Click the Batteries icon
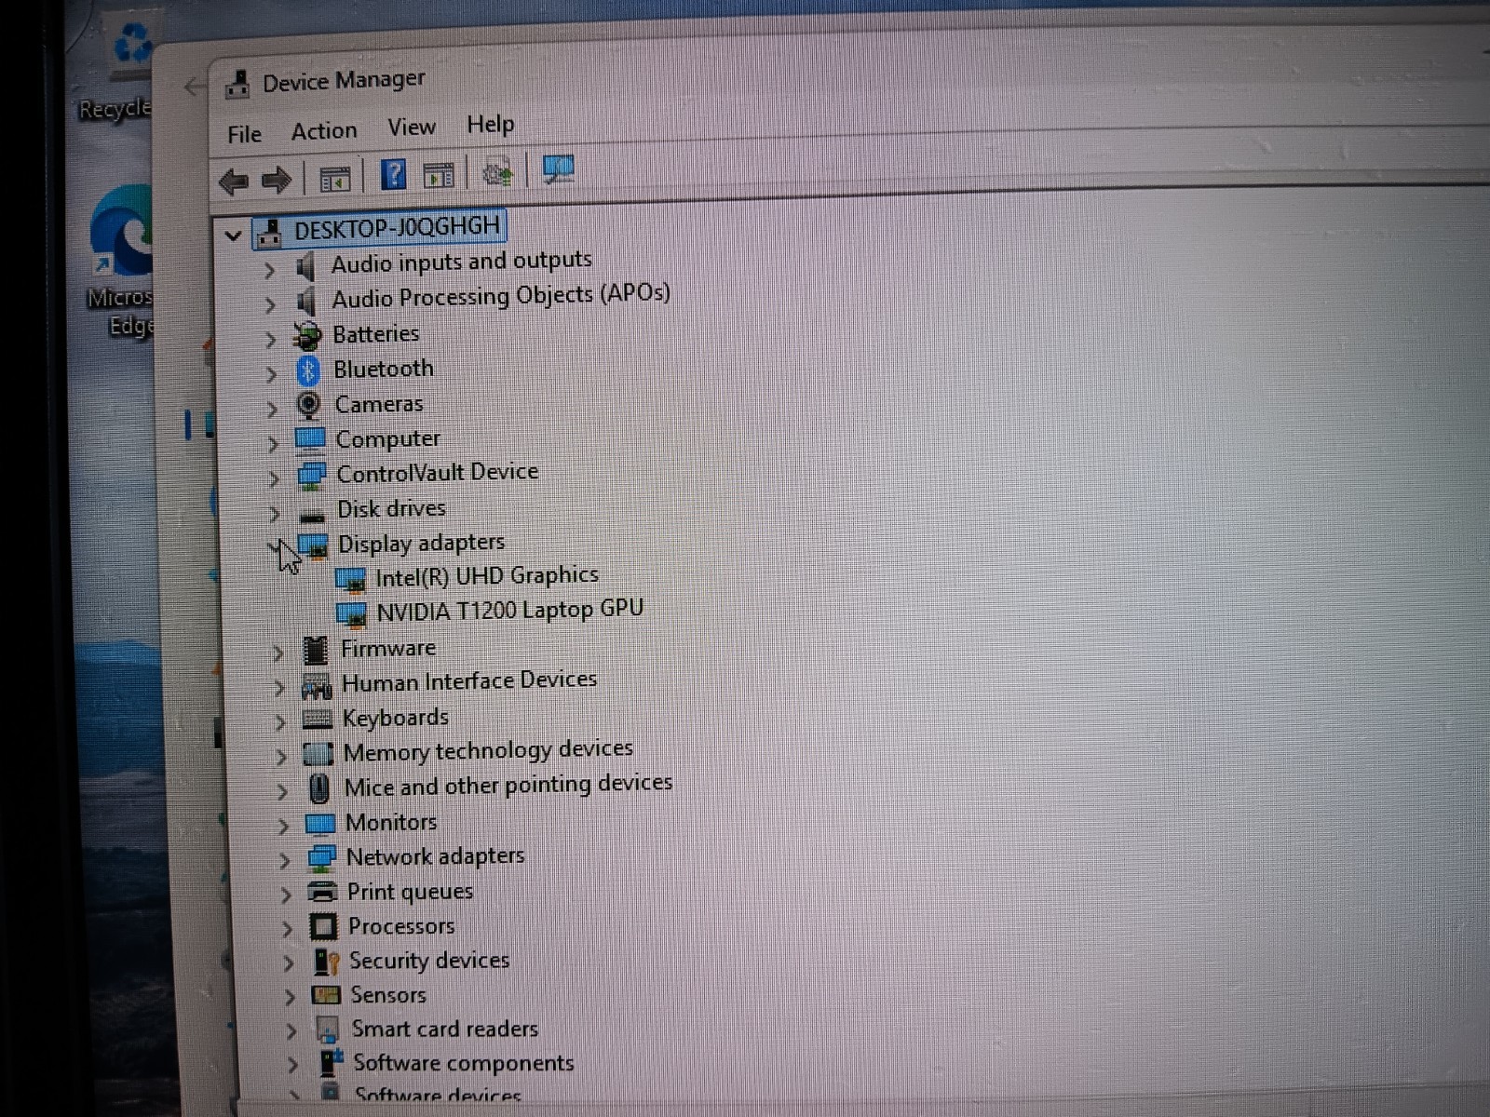 click(307, 337)
